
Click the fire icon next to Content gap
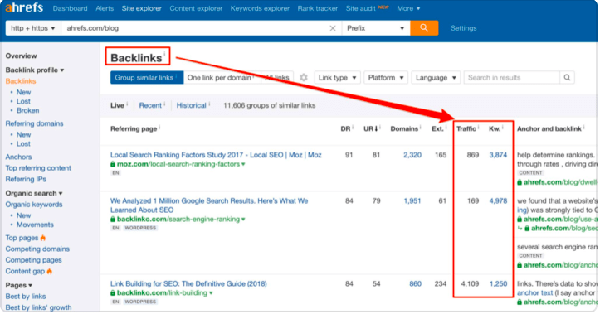point(49,271)
